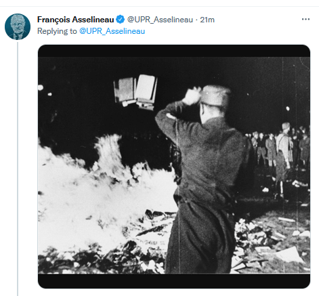Click the black bar above the photo
The width and height of the screenshot is (319, 296).
(174, 51)
